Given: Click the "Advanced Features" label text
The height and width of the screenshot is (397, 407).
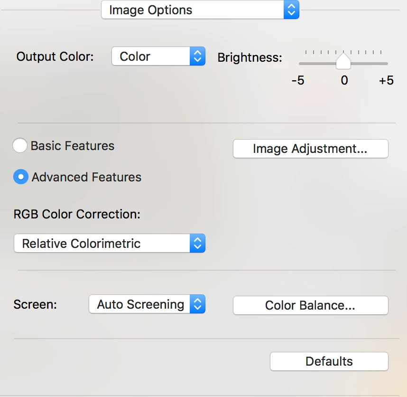Looking at the screenshot, I should pos(86,177).
